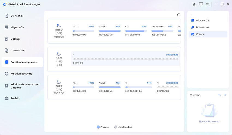This screenshot has width=232, height=135.
Task: Go to Windows Download and Upgrade
Action: pos(25,86)
